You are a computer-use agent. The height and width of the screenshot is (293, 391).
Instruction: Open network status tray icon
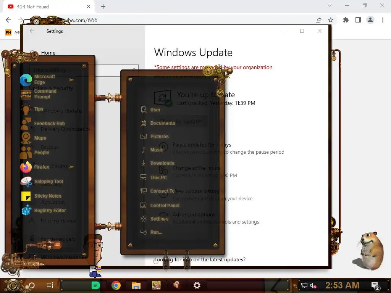coord(304,285)
